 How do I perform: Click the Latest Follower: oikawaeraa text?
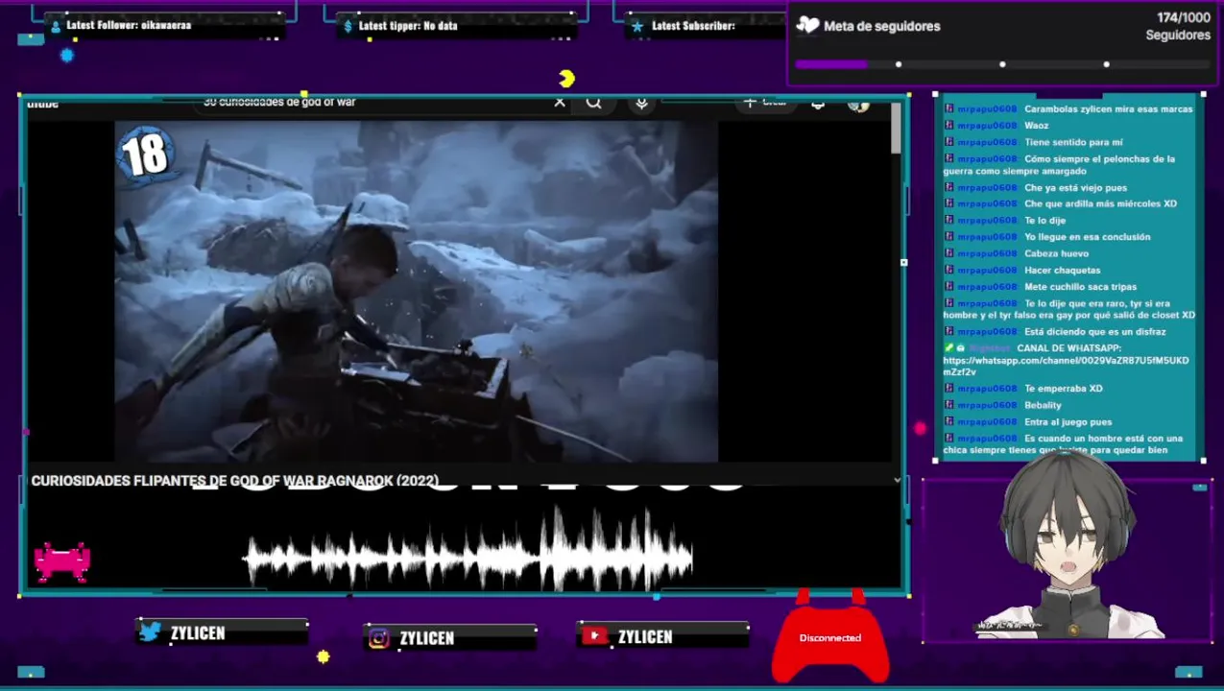pyautogui.click(x=129, y=25)
